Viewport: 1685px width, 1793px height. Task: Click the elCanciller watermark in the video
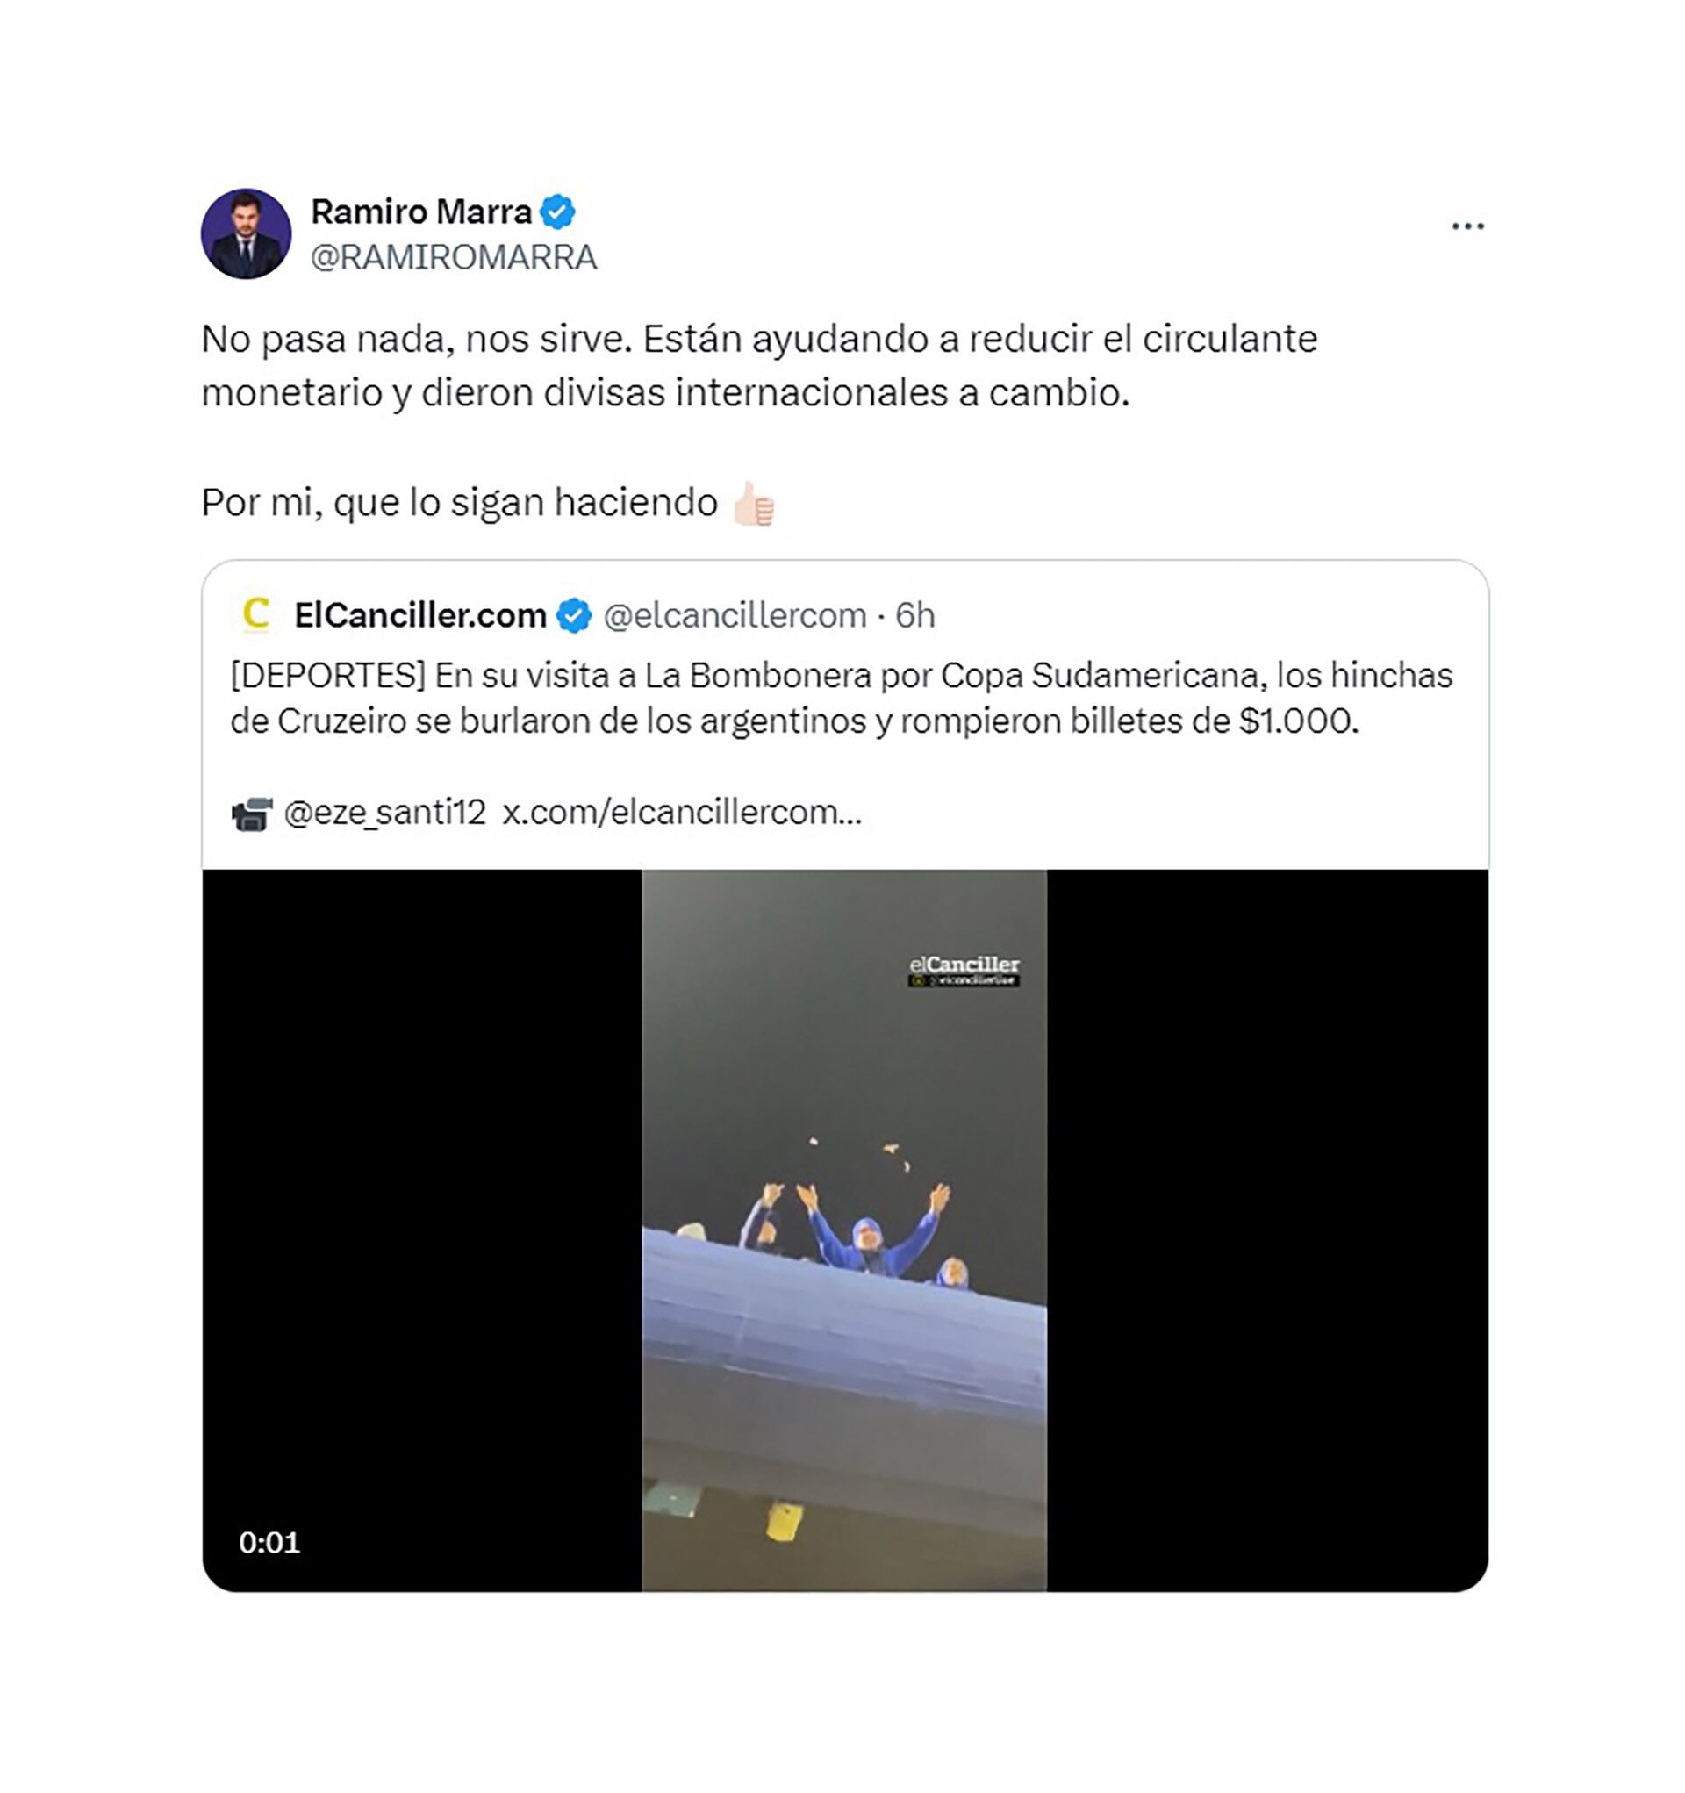click(x=964, y=971)
